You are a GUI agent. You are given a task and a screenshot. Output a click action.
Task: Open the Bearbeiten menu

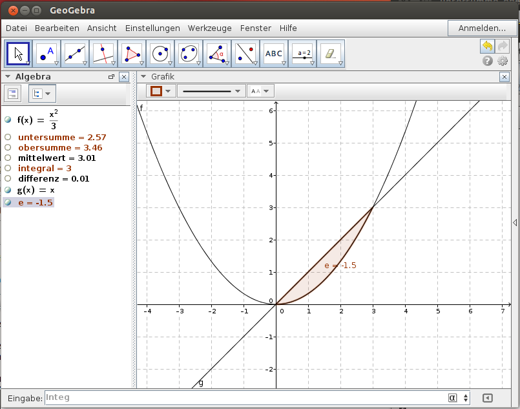(x=57, y=28)
